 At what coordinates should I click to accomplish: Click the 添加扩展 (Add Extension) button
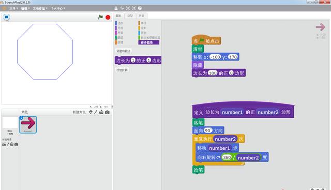[x=122, y=70]
